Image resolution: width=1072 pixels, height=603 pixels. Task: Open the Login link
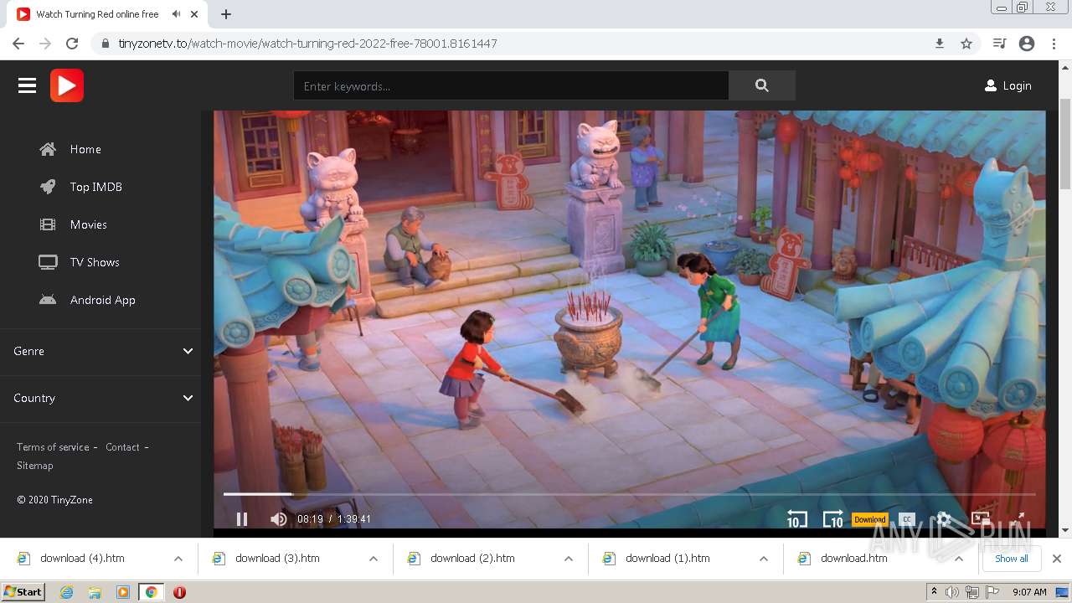pos(1008,85)
